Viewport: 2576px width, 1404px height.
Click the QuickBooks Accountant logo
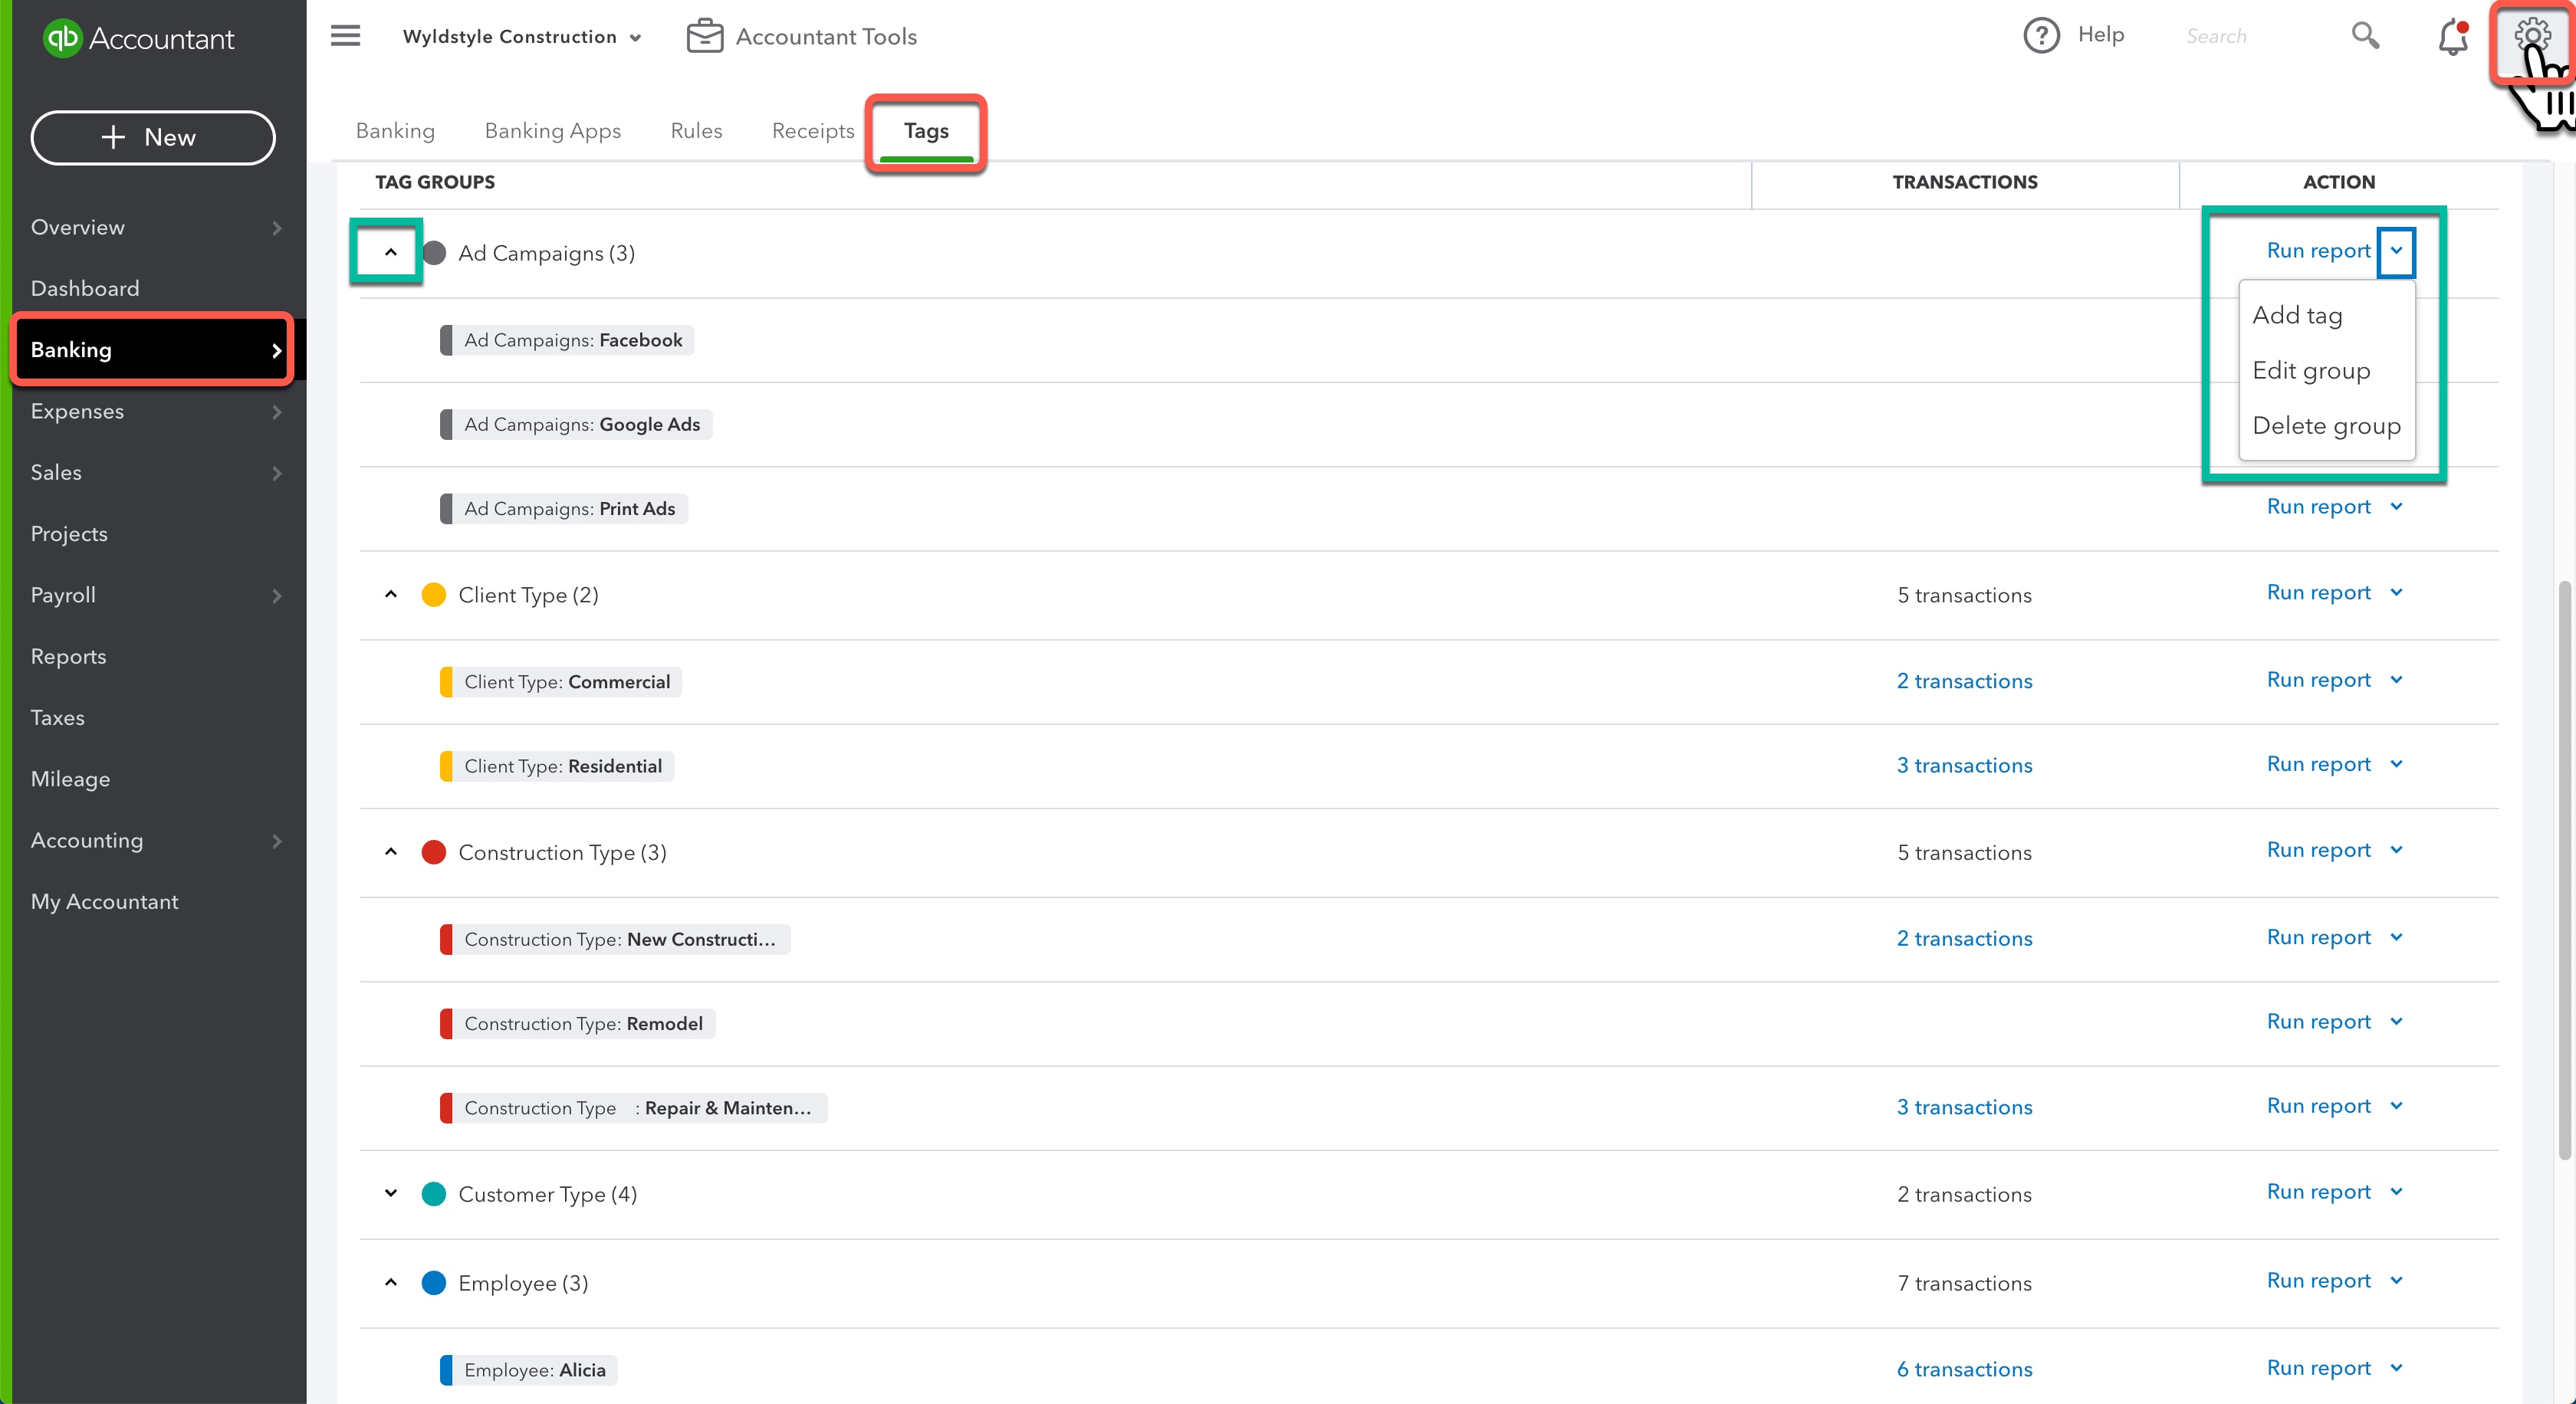pyautogui.click(x=138, y=38)
